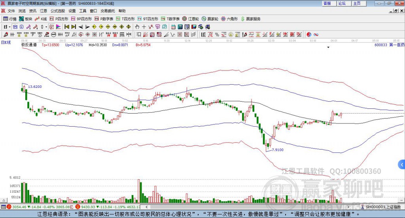Viewport: 405px width, 218px height.
Task: Select the hand pan tool
Action: point(137,27)
